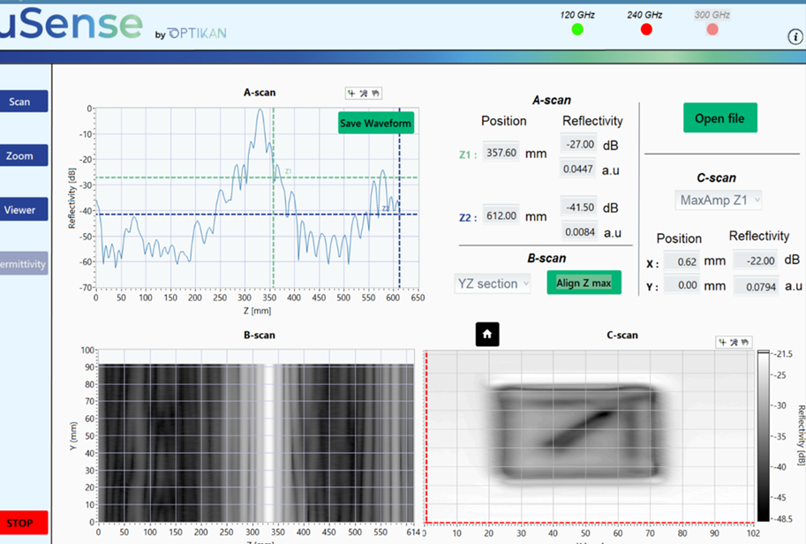This screenshot has width=806, height=544.
Task: Click the C-scan reflectivity 0.0794 a.u field
Action: 756,286
